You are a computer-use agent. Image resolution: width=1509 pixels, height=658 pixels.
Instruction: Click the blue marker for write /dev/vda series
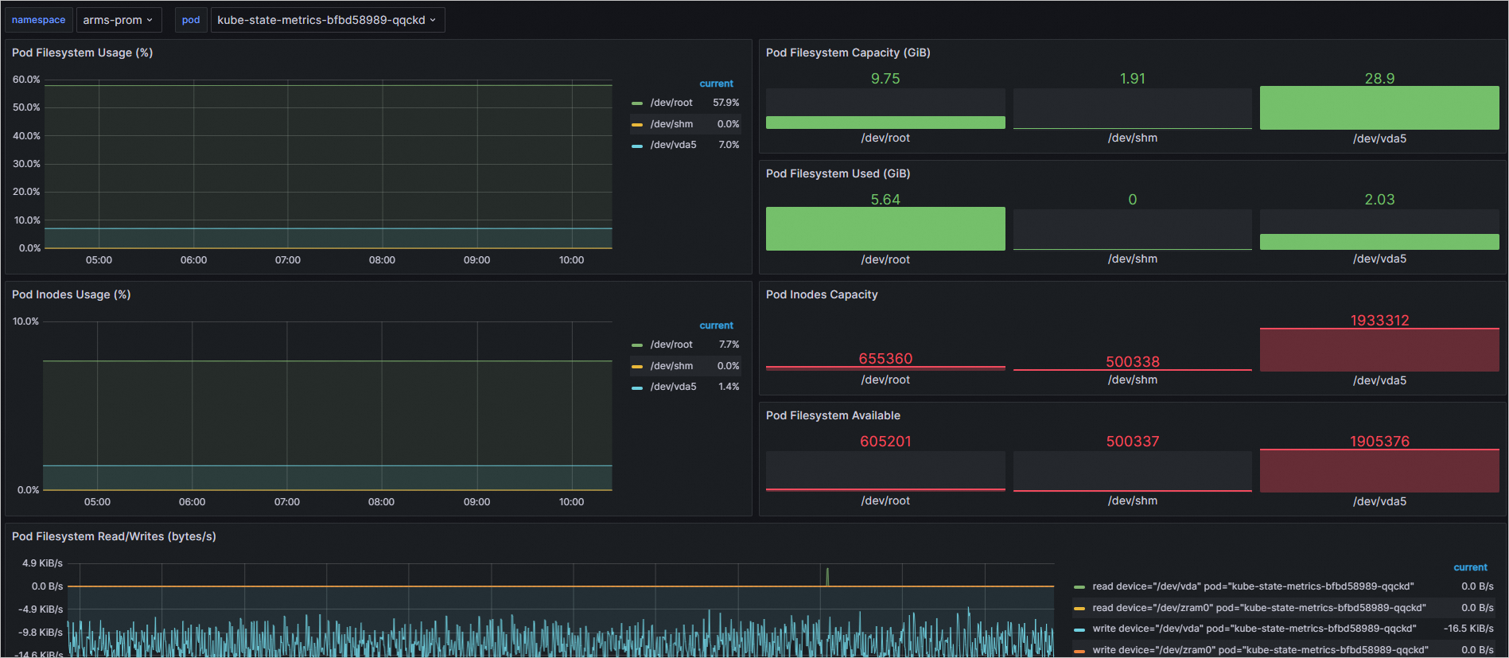(x=1079, y=629)
